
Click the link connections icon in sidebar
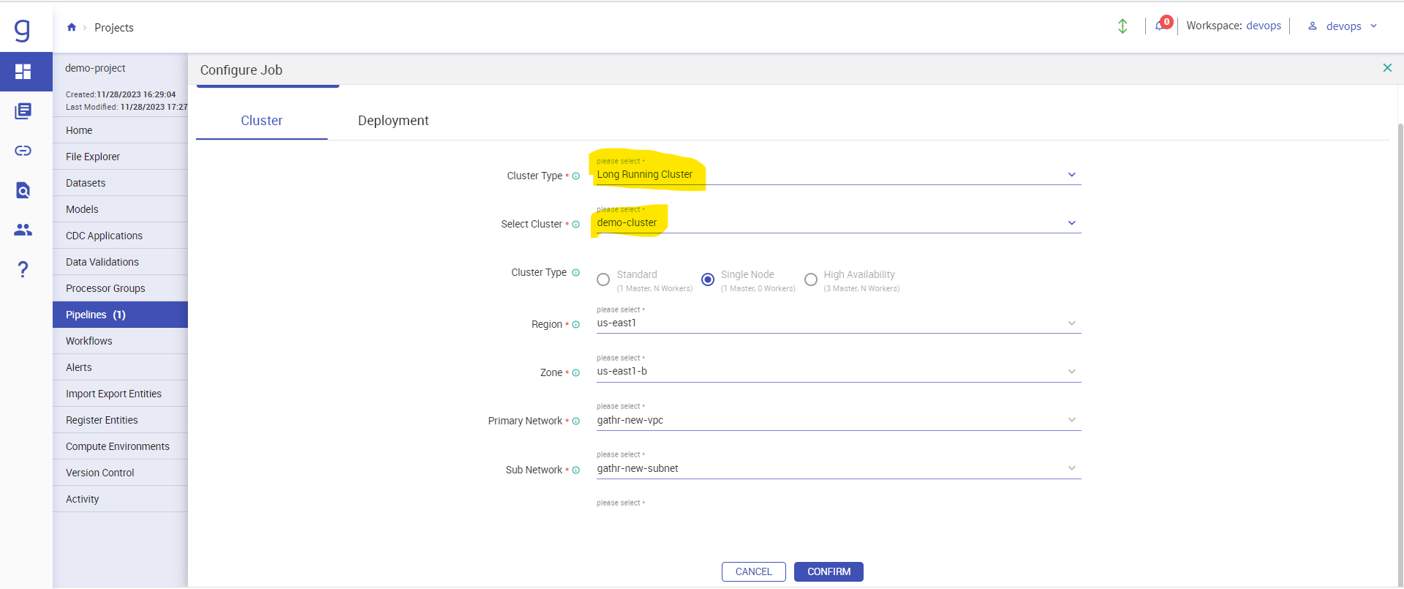click(23, 151)
